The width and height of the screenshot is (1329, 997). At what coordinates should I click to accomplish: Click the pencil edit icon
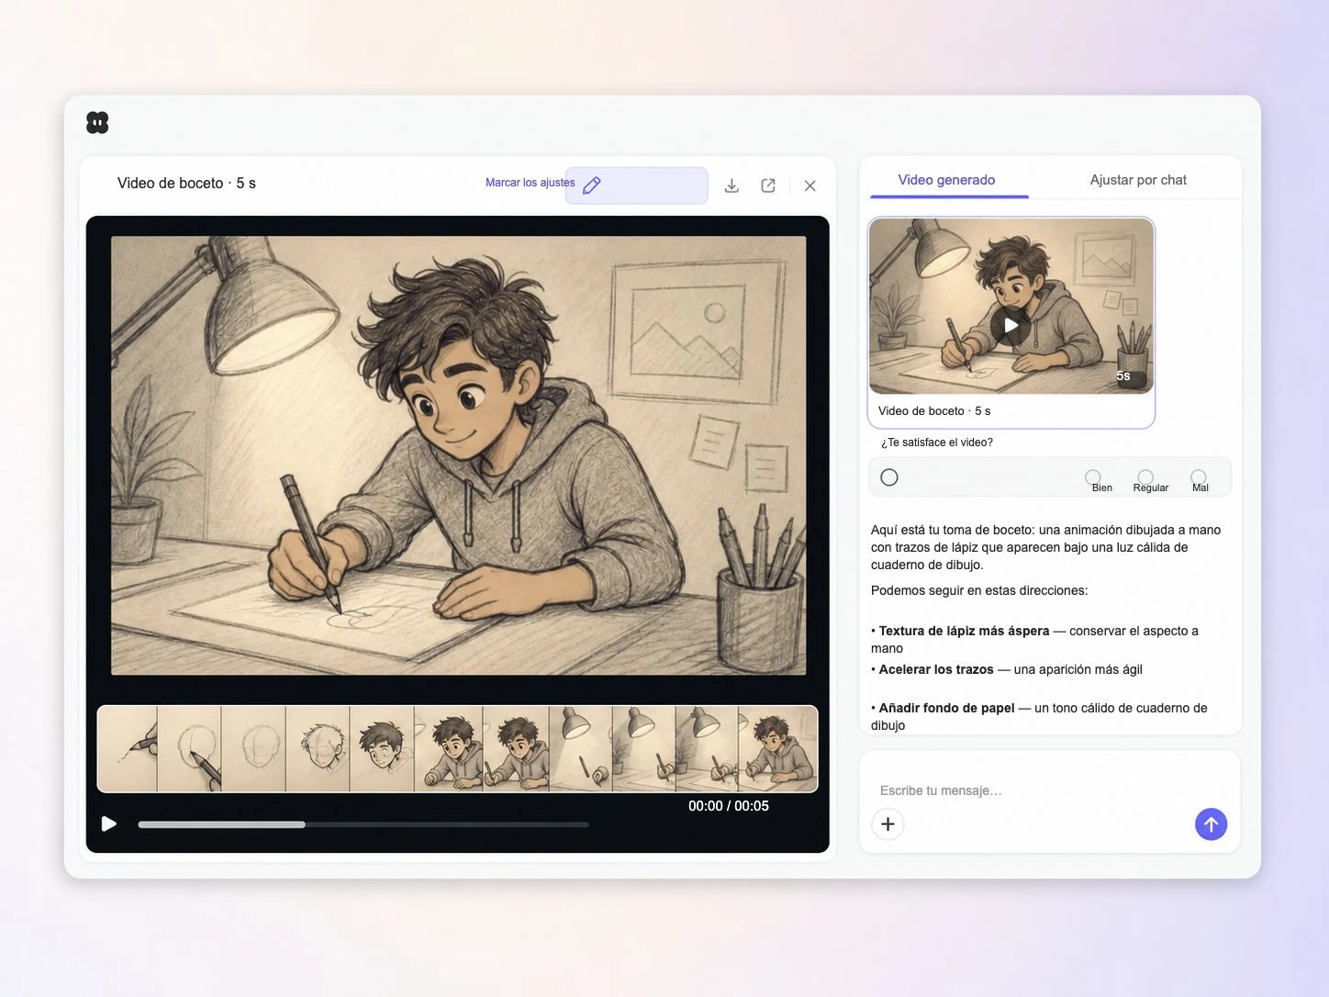592,185
